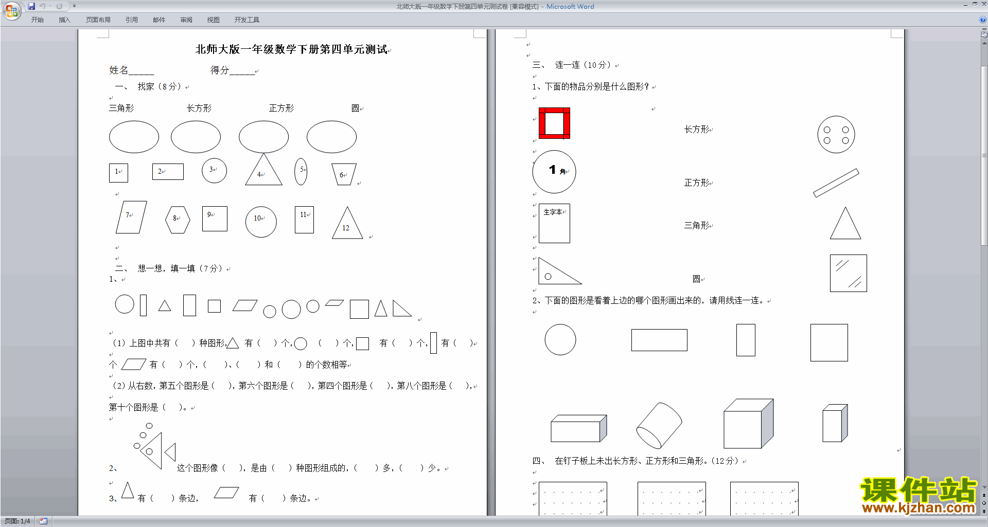988x527 pixels.
Task: Select the tall rectangle numbered 11
Action: (304, 220)
